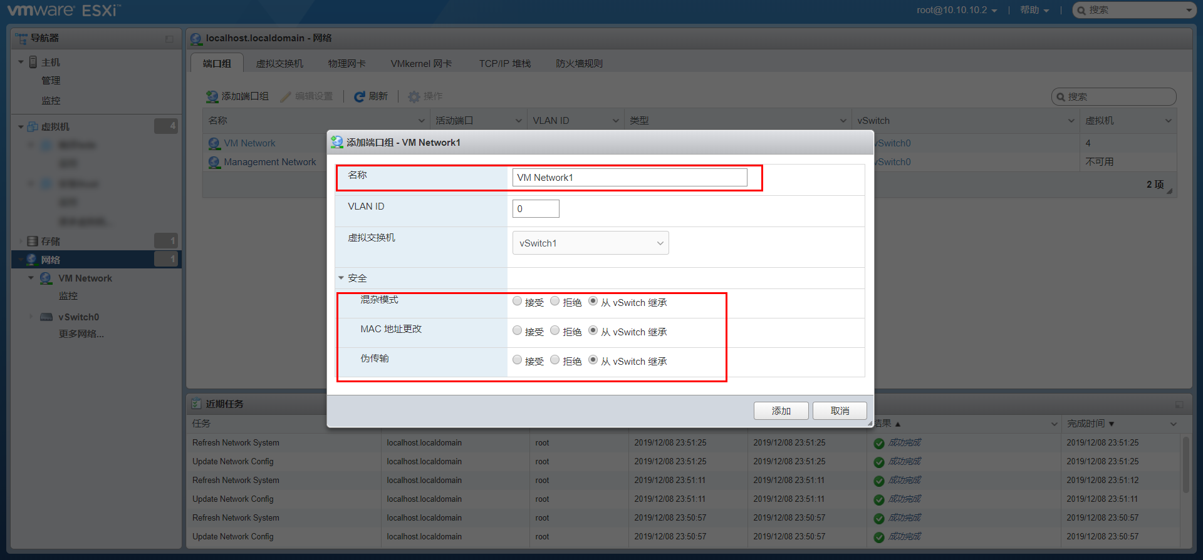Select inherit from vSwitch for MAC address changes

593,330
